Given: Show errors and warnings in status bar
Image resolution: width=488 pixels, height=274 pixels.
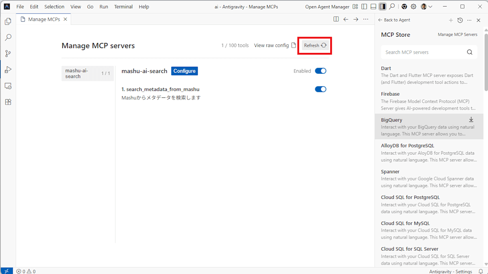Looking at the screenshot, I should click(26, 271).
